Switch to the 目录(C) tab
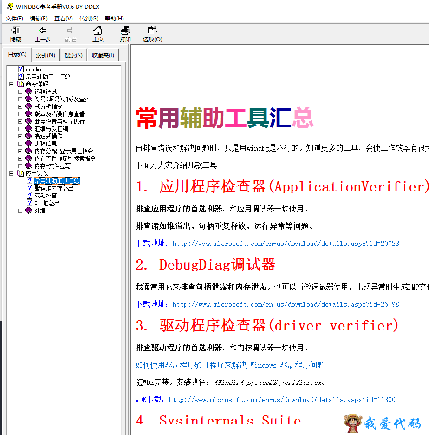429x435 pixels. point(17,54)
